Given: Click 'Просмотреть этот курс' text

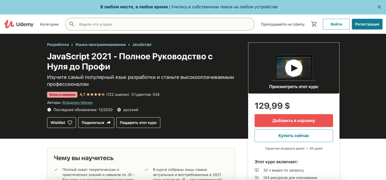Looking at the screenshot, I should pyautogui.click(x=294, y=87).
